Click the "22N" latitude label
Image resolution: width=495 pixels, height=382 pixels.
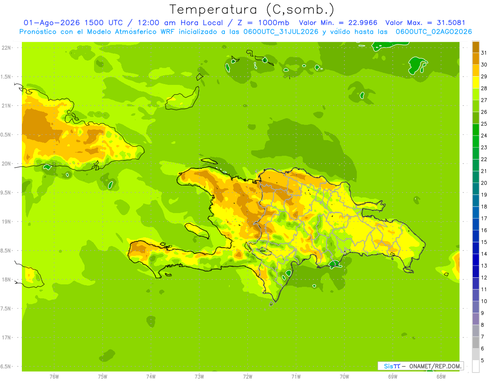tap(6, 47)
